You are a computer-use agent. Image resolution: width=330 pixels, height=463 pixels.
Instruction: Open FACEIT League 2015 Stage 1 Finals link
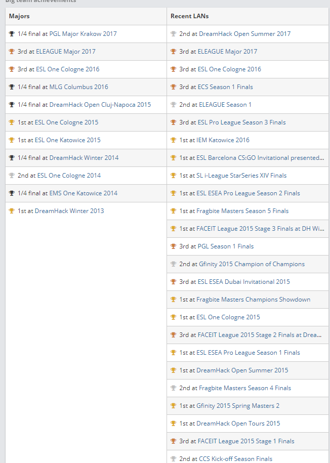coord(246,441)
